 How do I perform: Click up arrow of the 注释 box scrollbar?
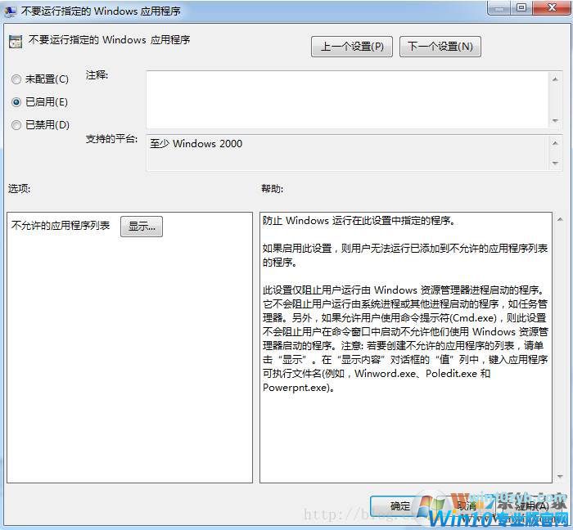coord(555,79)
